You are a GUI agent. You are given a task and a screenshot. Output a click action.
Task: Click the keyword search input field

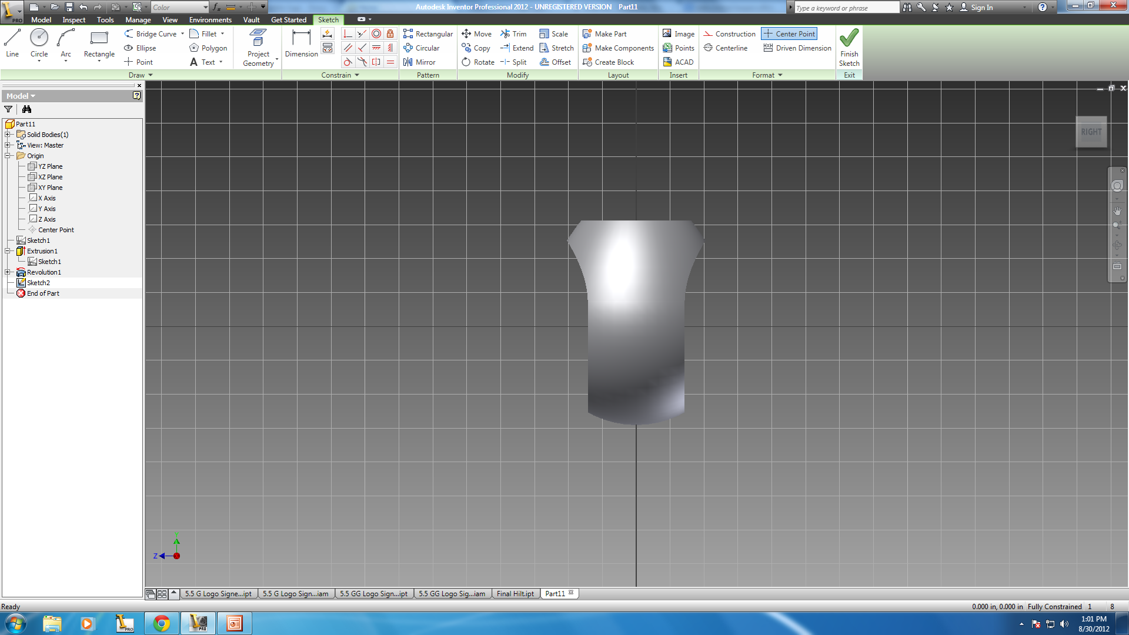[846, 8]
